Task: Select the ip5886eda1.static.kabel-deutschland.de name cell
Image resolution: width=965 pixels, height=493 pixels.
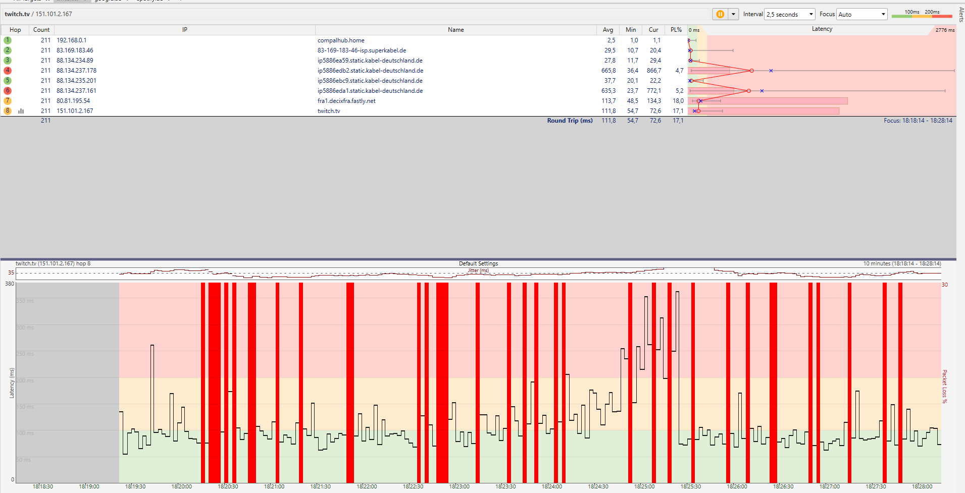Action: pos(370,91)
